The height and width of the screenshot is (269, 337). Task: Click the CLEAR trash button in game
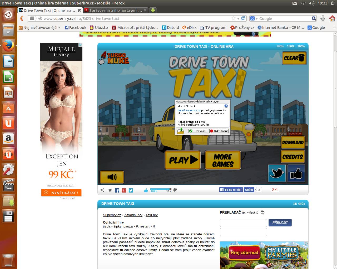[294, 58]
